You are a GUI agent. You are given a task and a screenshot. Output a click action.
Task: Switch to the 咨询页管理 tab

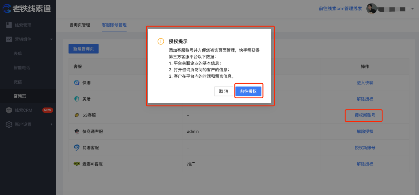click(80, 25)
